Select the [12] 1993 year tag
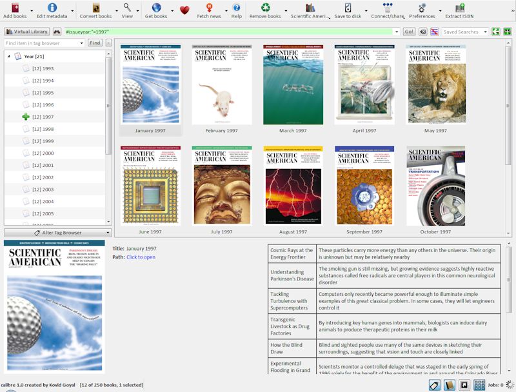This screenshot has width=516, height=392. pyautogui.click(x=43, y=68)
